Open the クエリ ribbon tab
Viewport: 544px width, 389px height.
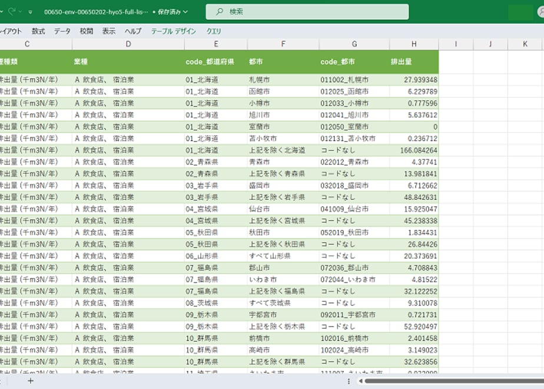(x=214, y=31)
